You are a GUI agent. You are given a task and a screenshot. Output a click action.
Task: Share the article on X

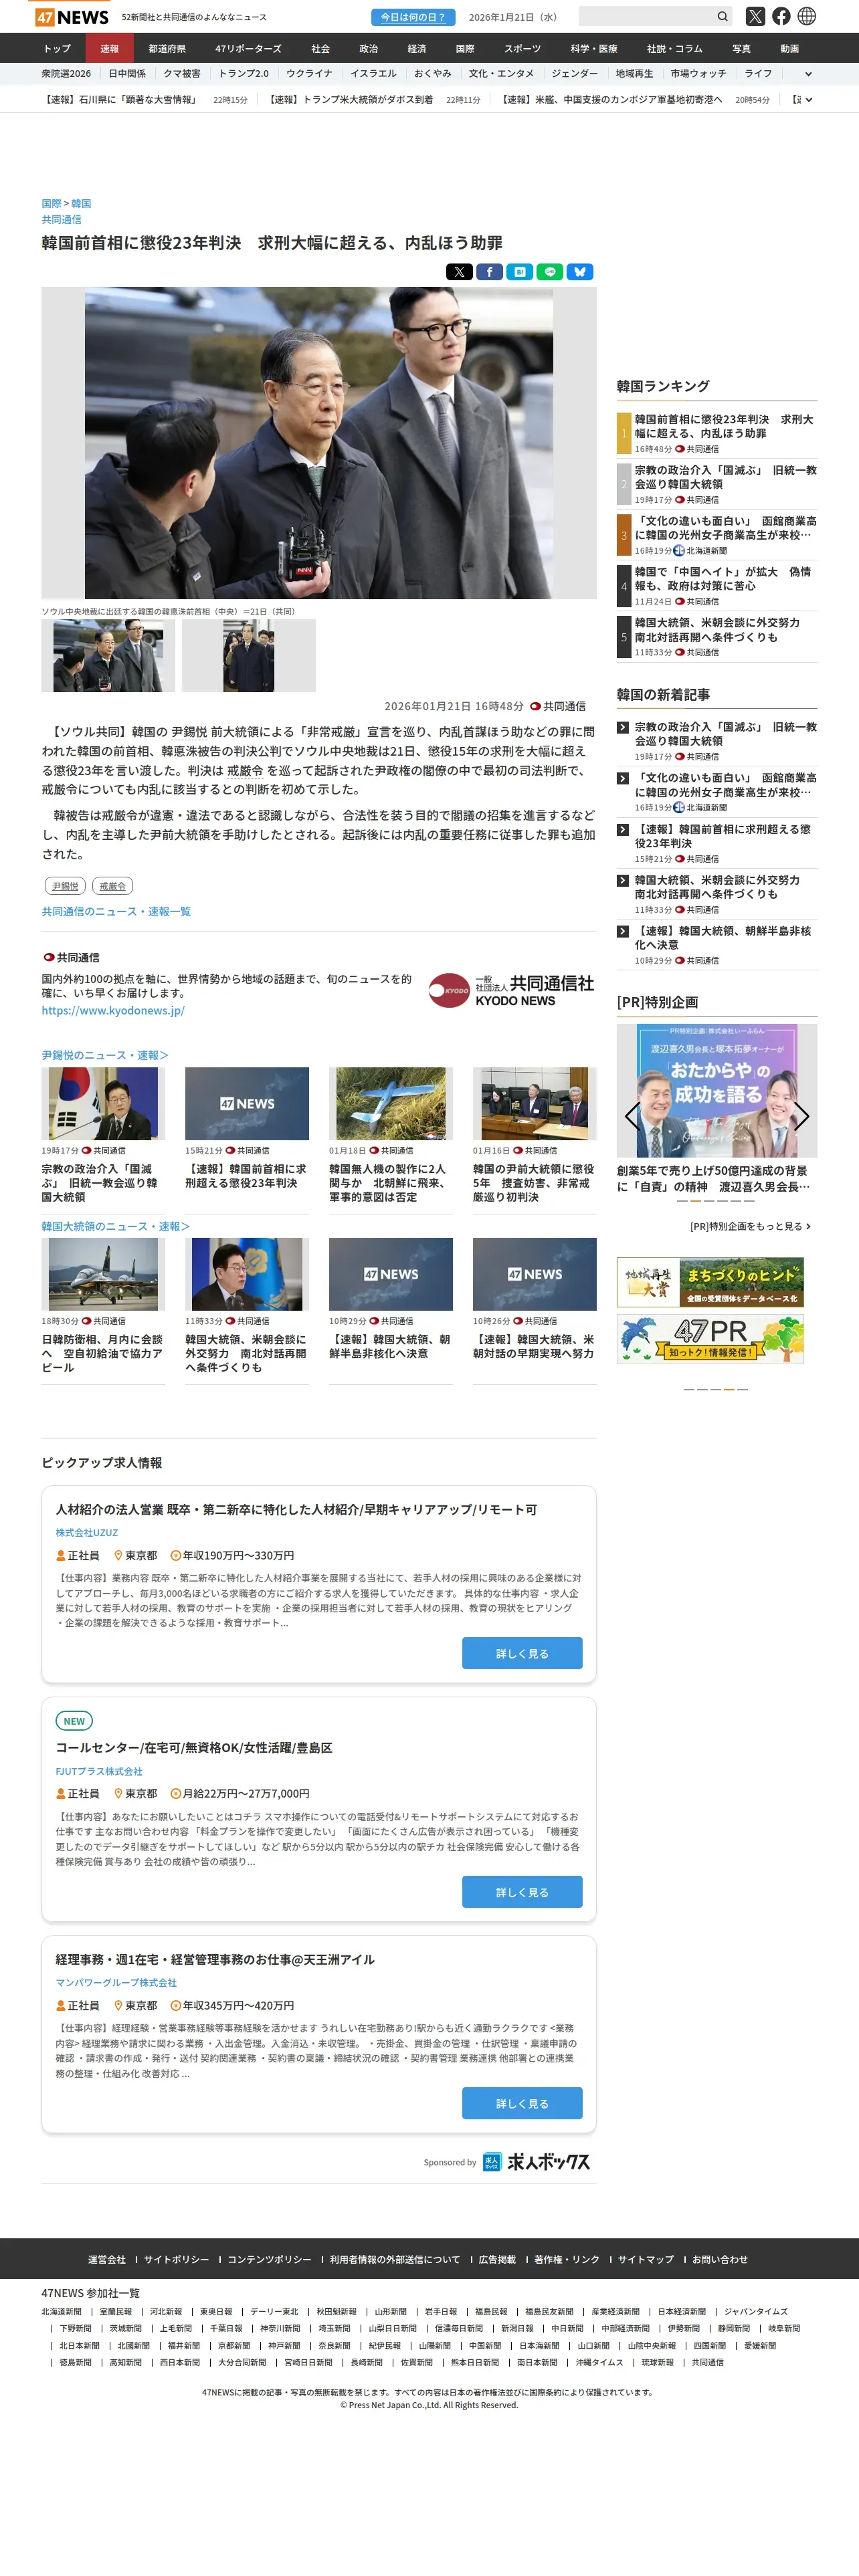tap(459, 272)
